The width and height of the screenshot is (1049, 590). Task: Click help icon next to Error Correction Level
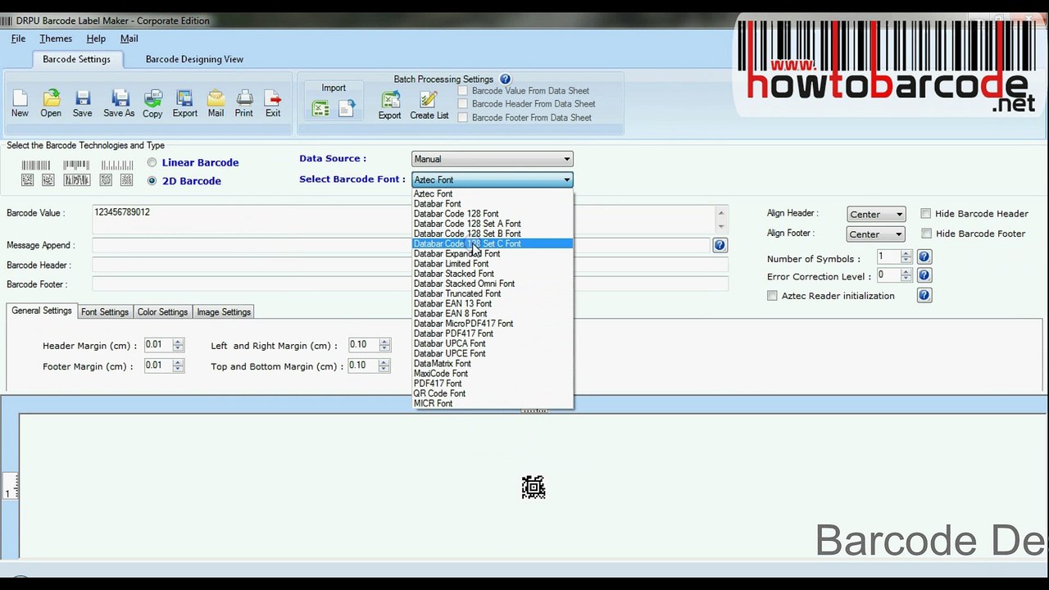[924, 276]
